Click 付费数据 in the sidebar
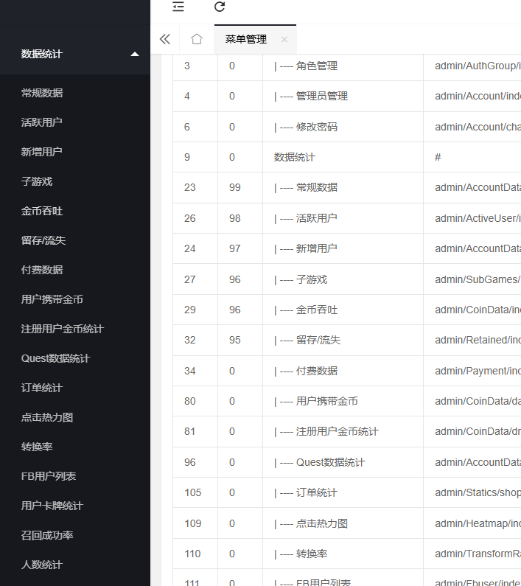 (42, 270)
